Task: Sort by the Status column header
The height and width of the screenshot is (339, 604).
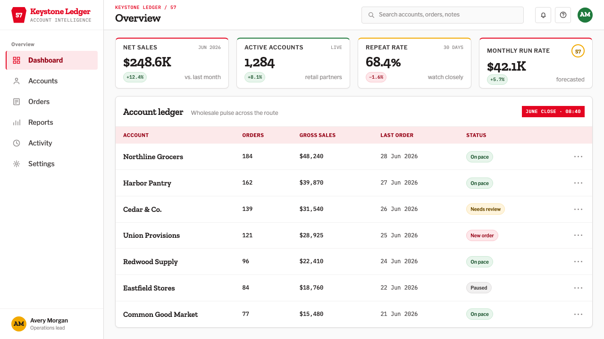Action: click(x=476, y=135)
